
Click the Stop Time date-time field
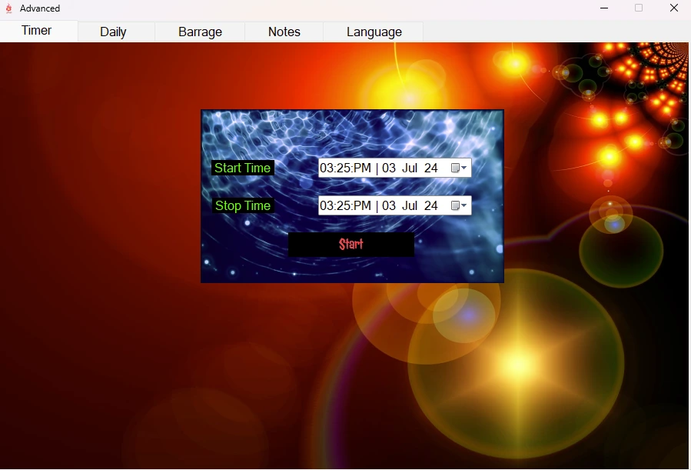[394, 205]
